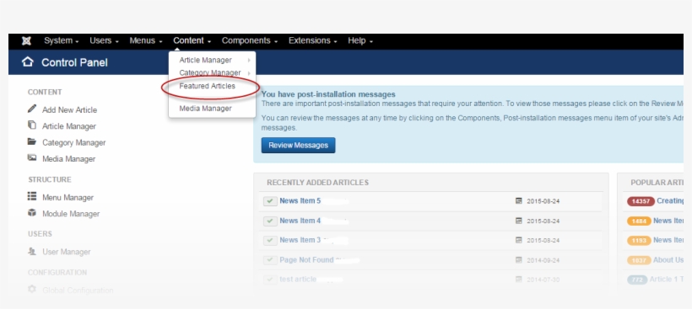Click the Media Manager picture icon
Viewport: 692px width, 309px height.
32,157
